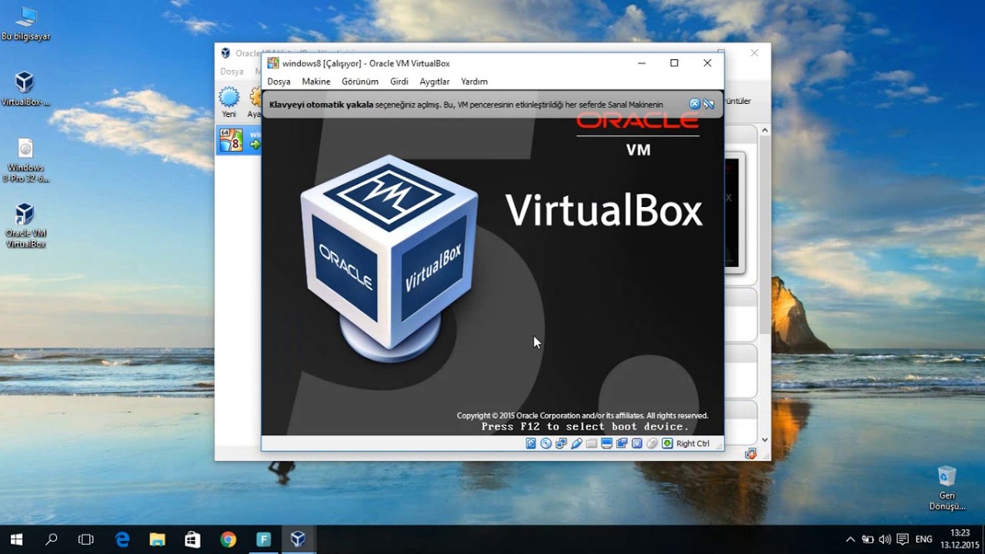Viewport: 985px width, 554px height.
Task: Click the volume speaker tray icon
Action: [885, 539]
